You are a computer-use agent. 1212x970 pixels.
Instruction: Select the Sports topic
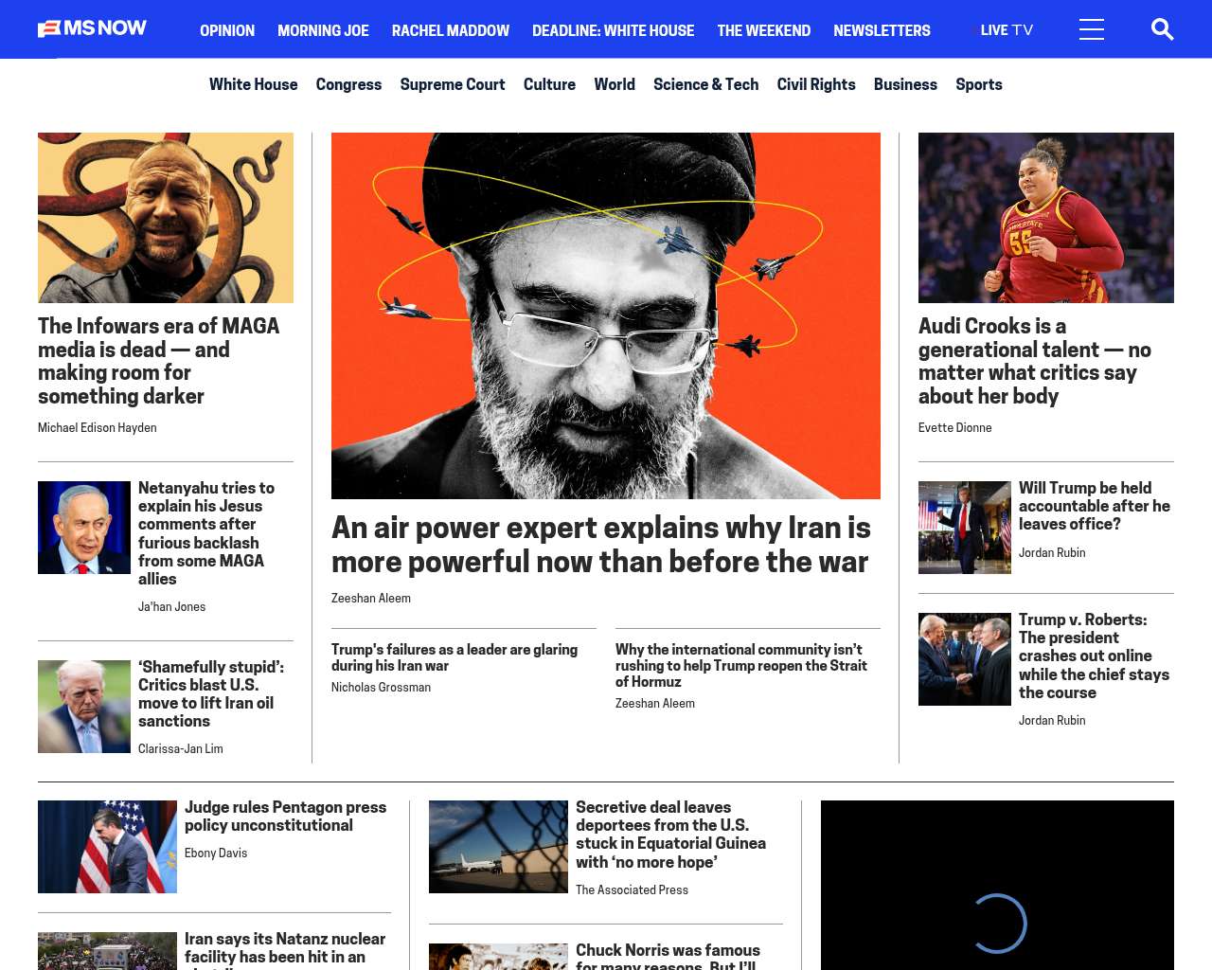click(x=979, y=84)
